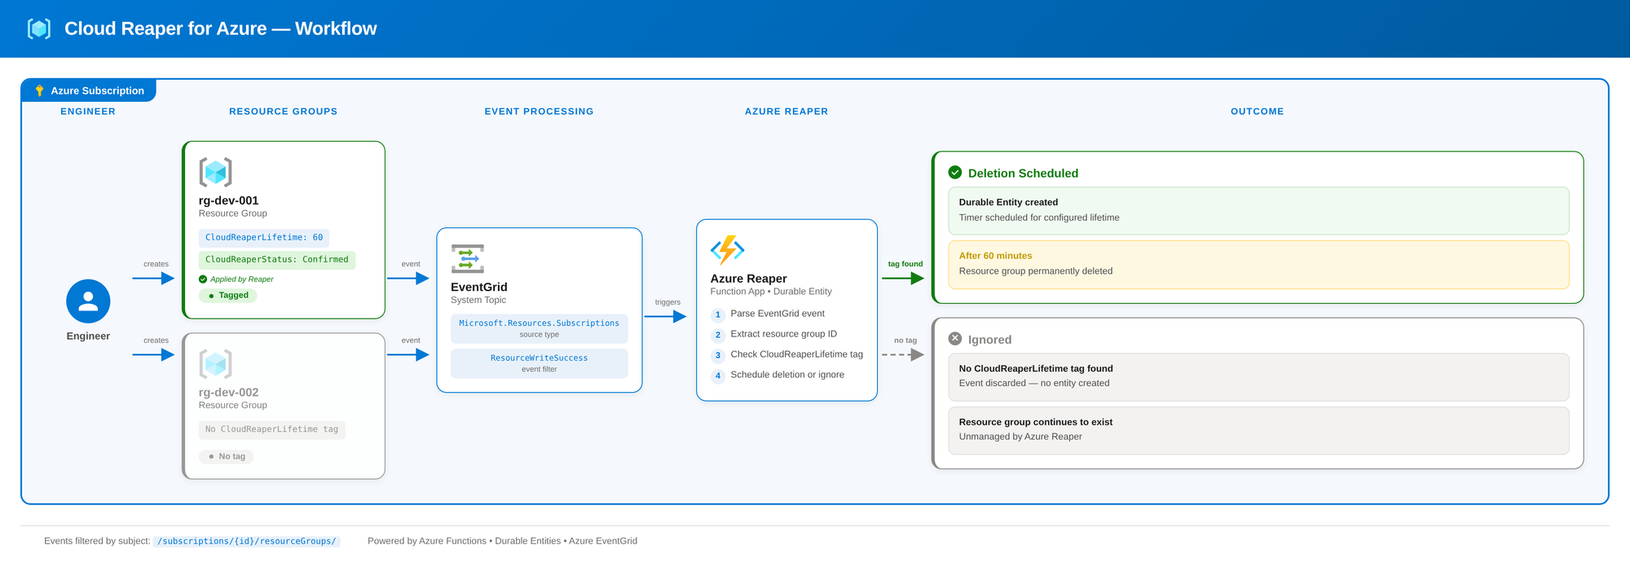Click step number 1 circle Parse EventGrid event
Screen dimensions: 1630x563
pos(718,314)
